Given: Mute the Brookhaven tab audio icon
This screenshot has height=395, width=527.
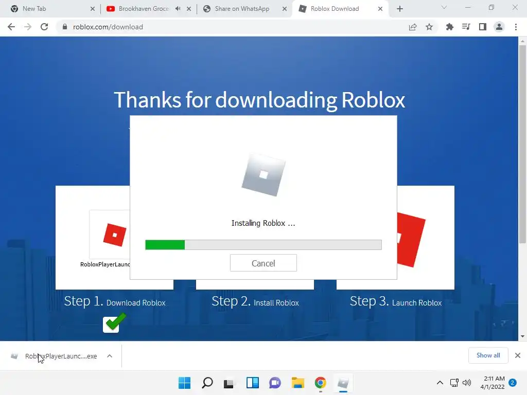Looking at the screenshot, I should (178, 9).
